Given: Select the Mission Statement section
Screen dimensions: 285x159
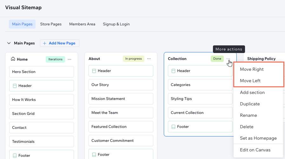Looking at the screenshot, I should point(121,99).
